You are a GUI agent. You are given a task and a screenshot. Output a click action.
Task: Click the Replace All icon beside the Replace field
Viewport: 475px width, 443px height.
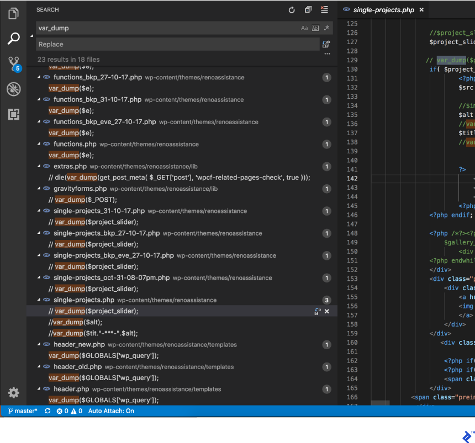tap(325, 44)
